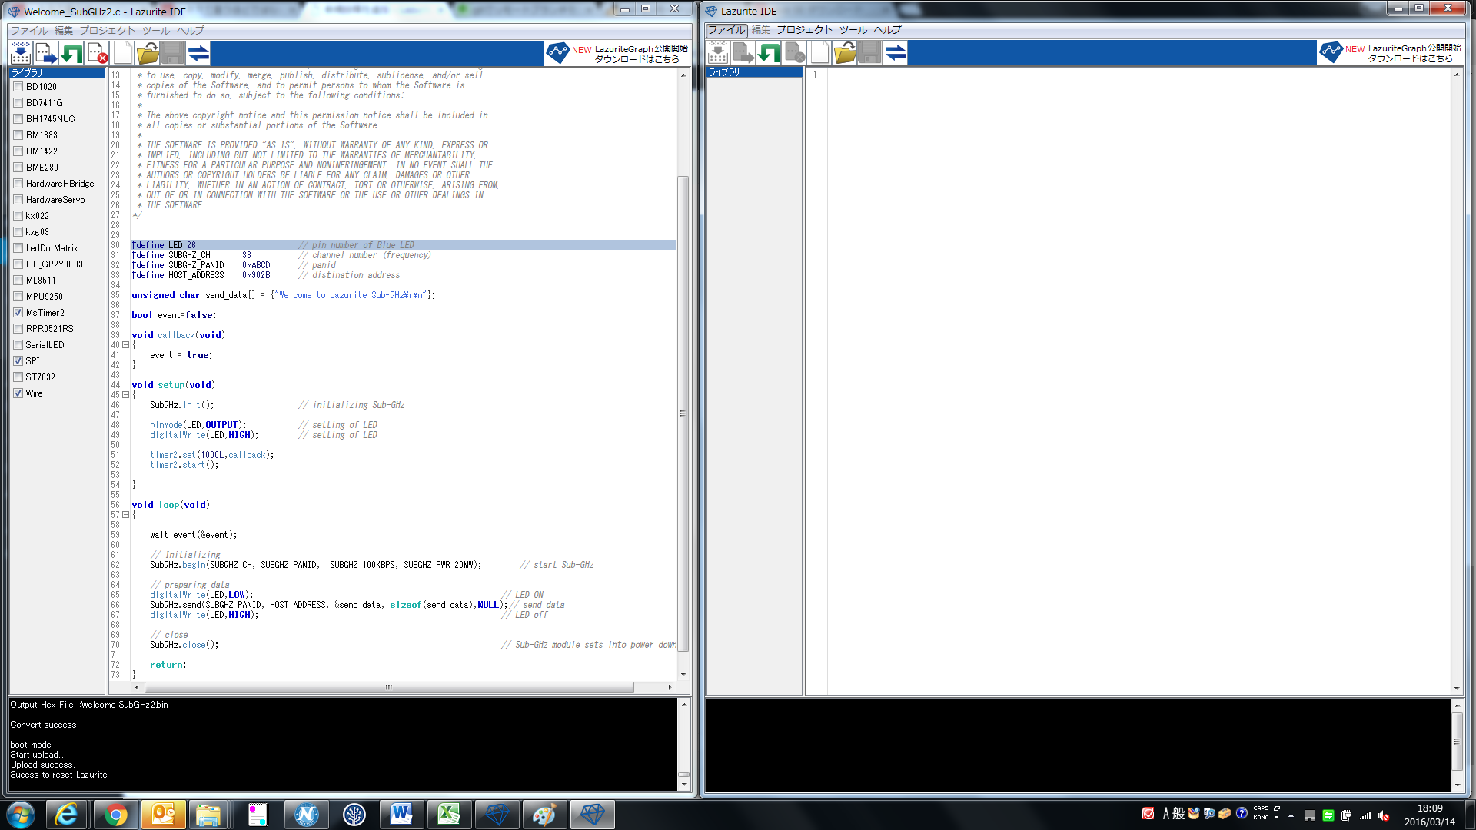Open a file via folder icon in left window
This screenshot has width=1476, height=830.
tap(148, 53)
